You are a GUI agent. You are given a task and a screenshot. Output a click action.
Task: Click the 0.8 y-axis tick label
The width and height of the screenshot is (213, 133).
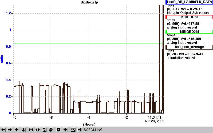(9, 47)
